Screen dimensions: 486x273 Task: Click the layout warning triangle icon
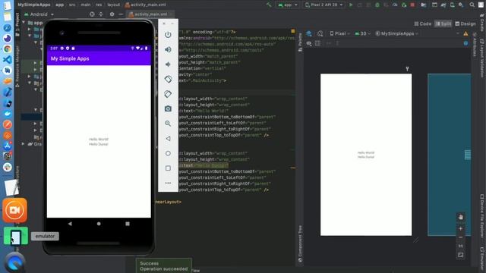(465, 33)
